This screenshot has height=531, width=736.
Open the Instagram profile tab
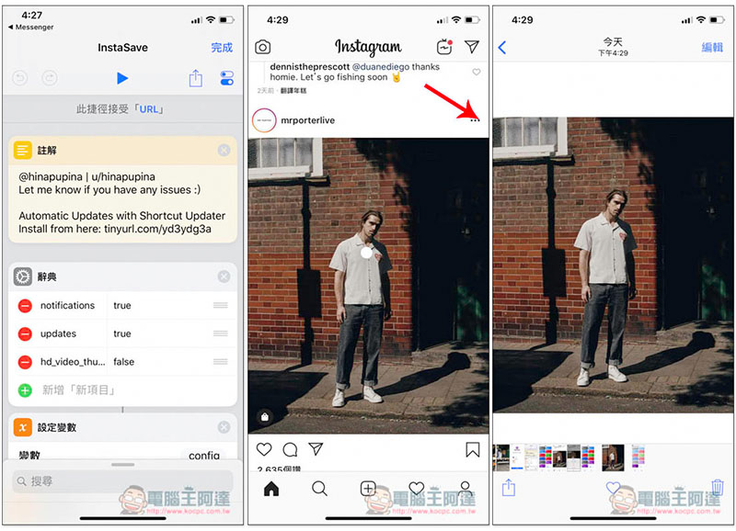coord(466,489)
